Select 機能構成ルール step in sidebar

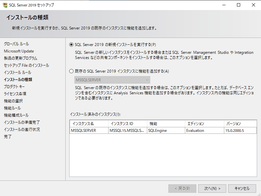16,115
